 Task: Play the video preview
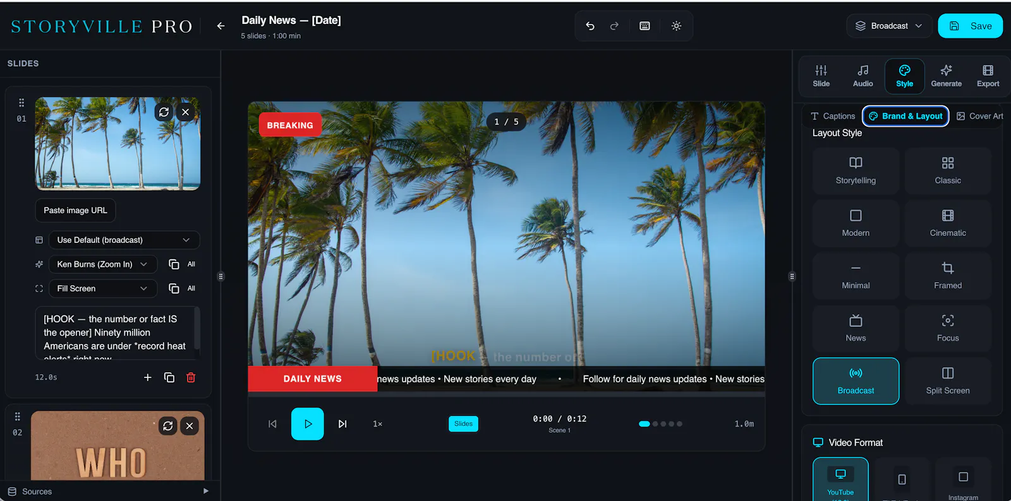click(307, 424)
